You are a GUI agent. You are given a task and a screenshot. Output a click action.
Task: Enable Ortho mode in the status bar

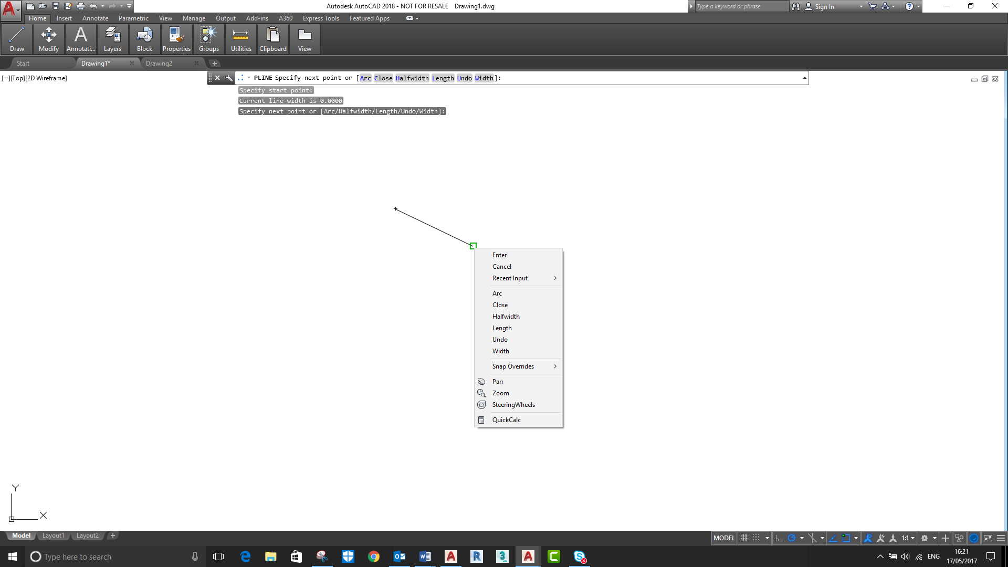coord(779,538)
